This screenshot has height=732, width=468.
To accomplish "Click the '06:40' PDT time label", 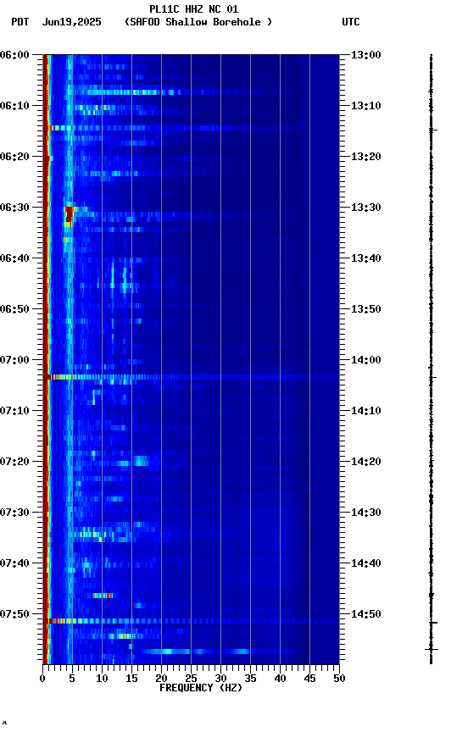I will click(x=14, y=258).
